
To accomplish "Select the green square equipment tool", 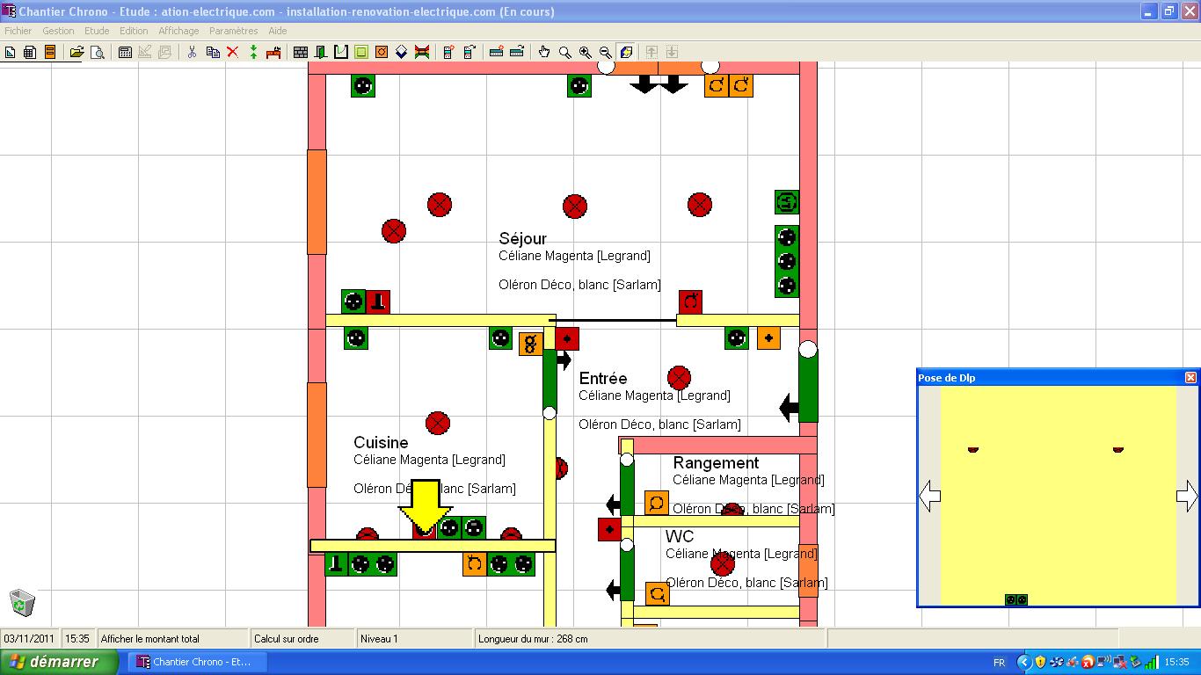I will click(361, 53).
